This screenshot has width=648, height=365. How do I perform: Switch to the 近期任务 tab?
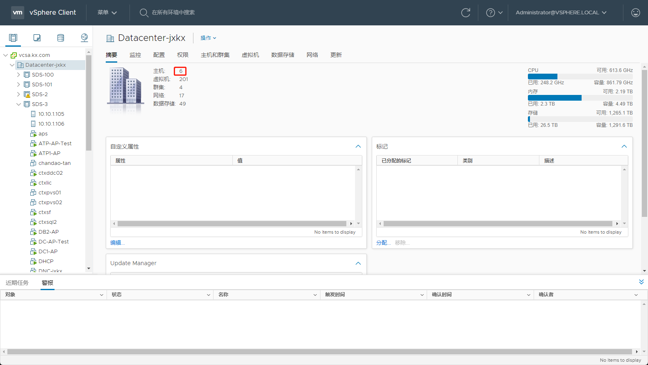17,283
